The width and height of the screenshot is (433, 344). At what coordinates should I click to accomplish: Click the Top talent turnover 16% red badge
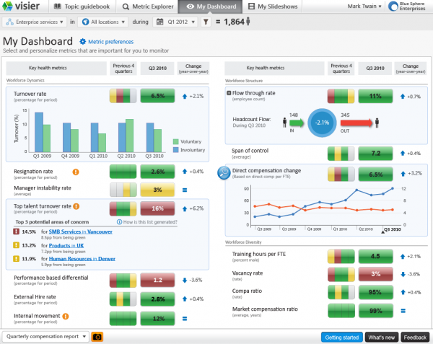tap(157, 208)
